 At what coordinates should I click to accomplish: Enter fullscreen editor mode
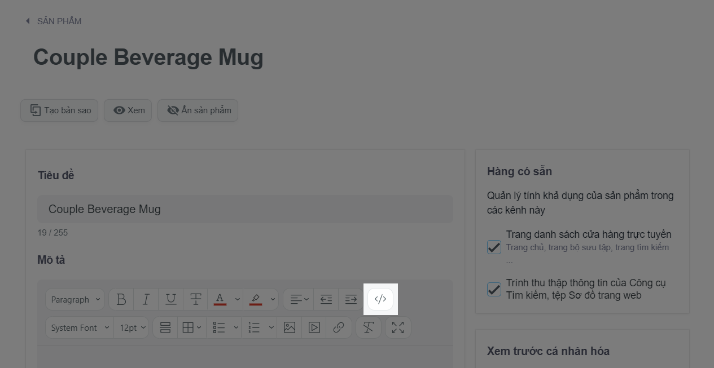click(398, 327)
